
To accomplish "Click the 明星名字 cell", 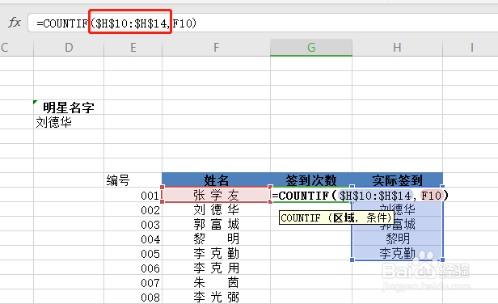I will [69, 108].
